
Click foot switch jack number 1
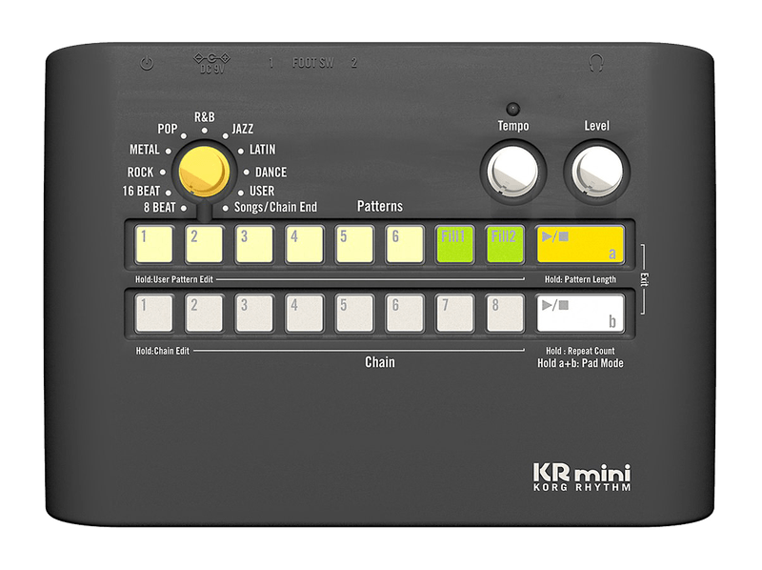point(271,63)
